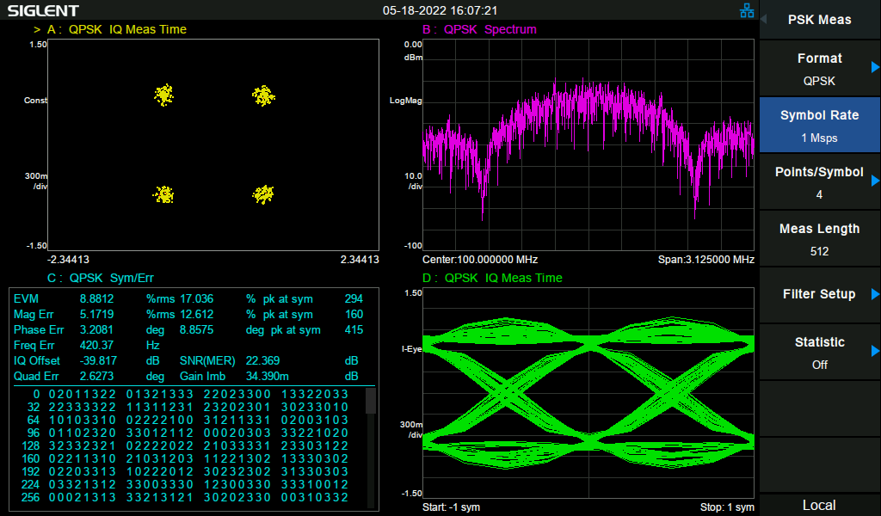Viewport: 881px width, 516px height.
Task: Click the x-axis value 2.34413
Action: [x=360, y=260]
